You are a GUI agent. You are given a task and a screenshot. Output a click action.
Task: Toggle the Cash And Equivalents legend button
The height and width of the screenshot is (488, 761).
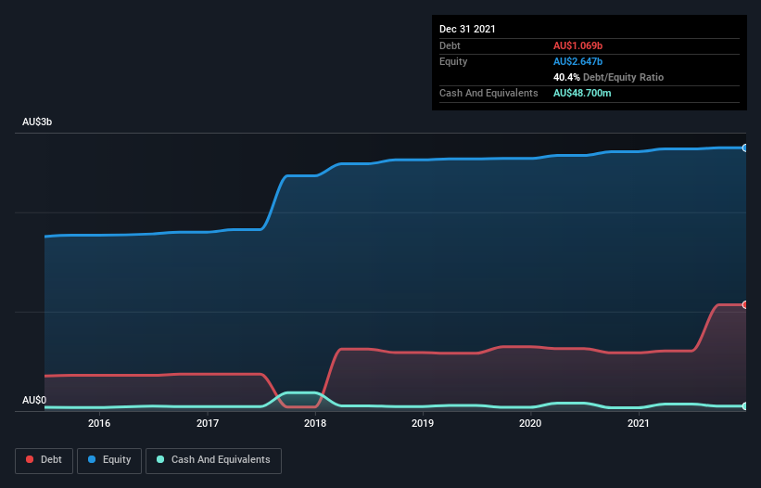point(213,460)
